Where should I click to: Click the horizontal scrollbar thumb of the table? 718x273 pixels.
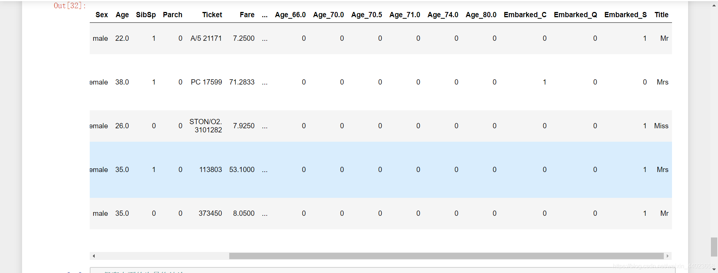coord(447,256)
